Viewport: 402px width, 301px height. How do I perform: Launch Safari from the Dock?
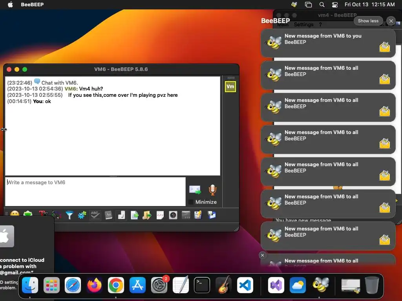point(73,285)
